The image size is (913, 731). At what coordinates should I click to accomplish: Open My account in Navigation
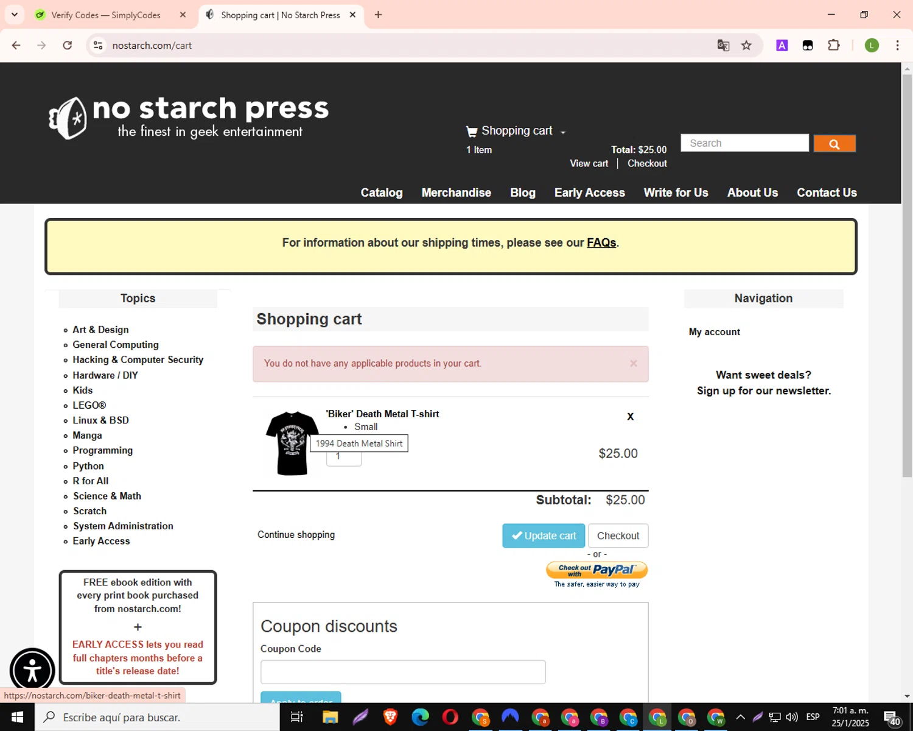[715, 332]
